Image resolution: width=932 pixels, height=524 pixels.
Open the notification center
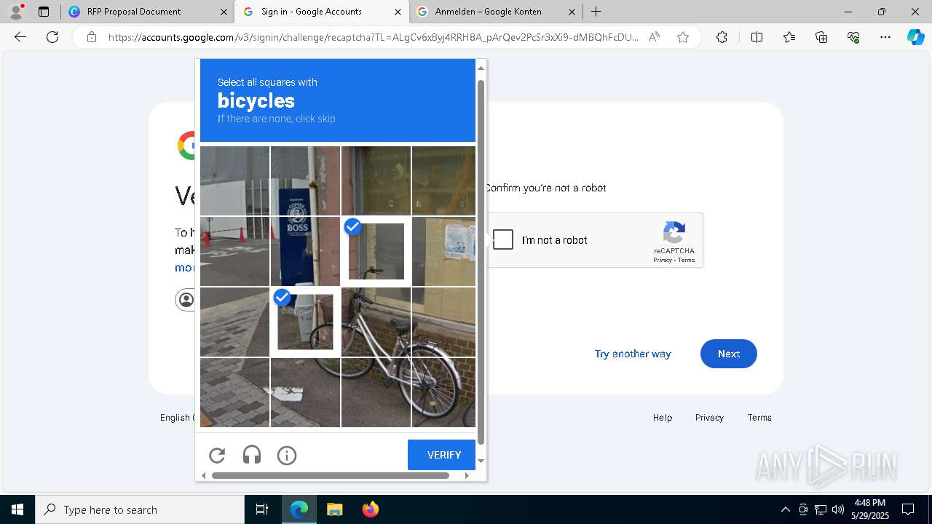908,509
